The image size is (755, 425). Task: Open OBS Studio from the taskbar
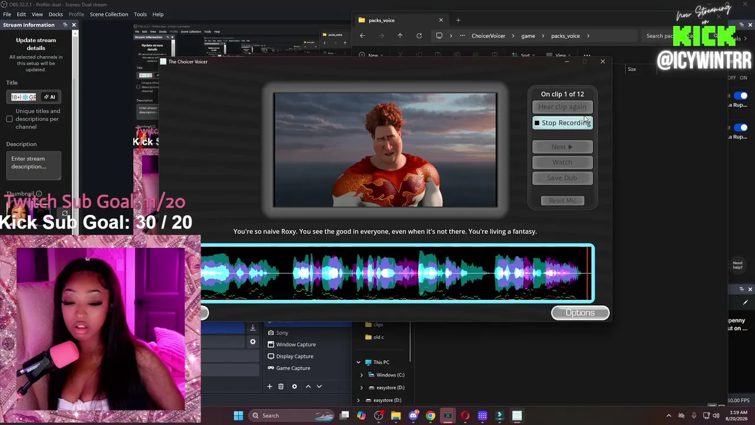tap(379, 416)
